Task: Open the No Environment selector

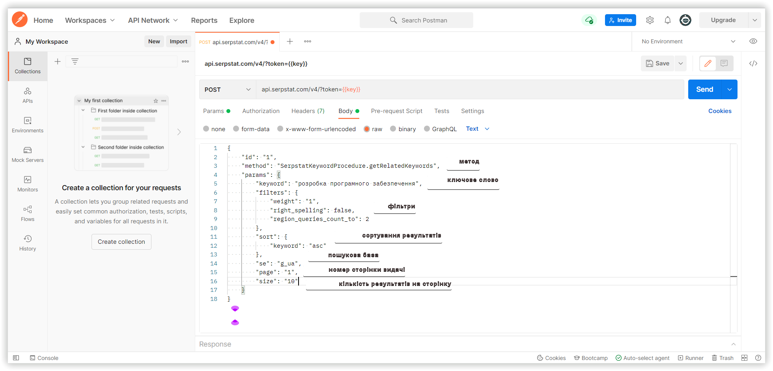Action: [688, 41]
